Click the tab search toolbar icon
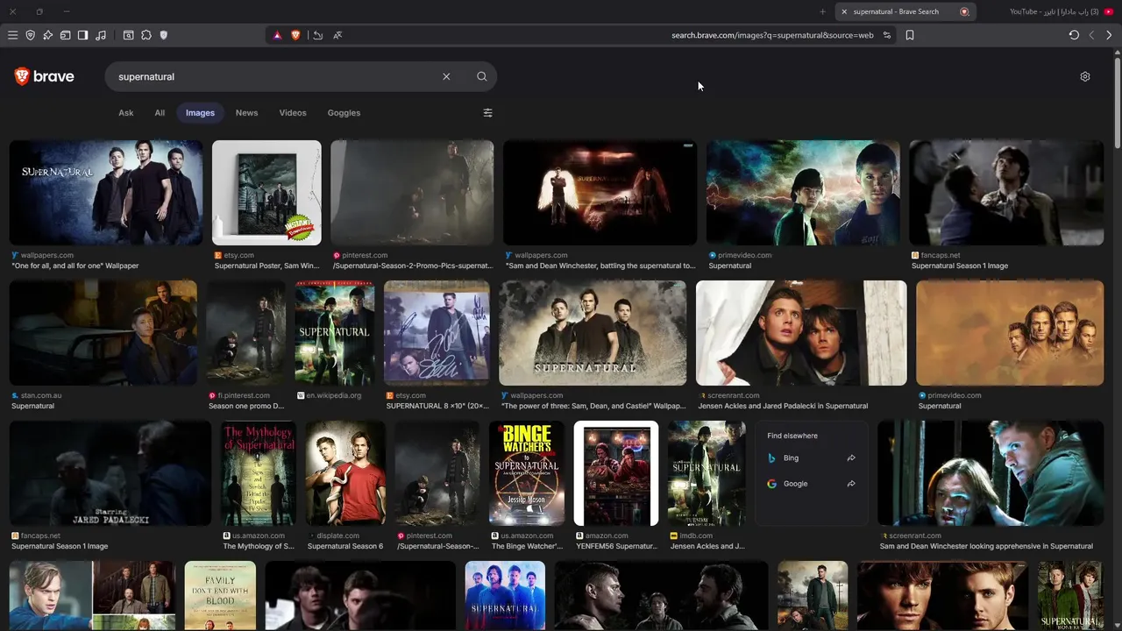Viewport: 1122px width, 631px height. pos(128,35)
